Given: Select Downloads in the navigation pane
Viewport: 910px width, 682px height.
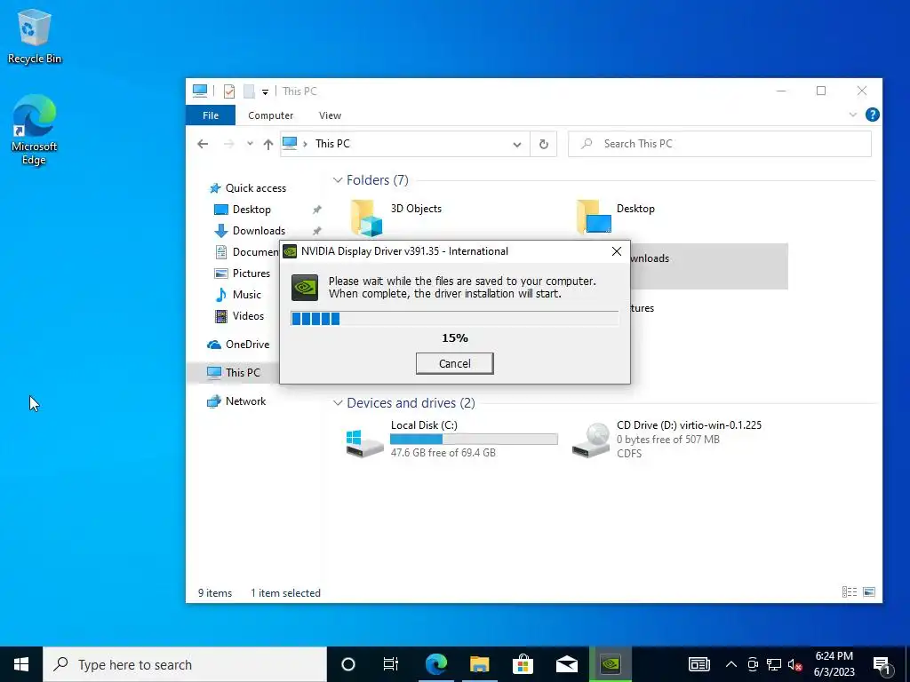Looking at the screenshot, I should coord(250,231).
